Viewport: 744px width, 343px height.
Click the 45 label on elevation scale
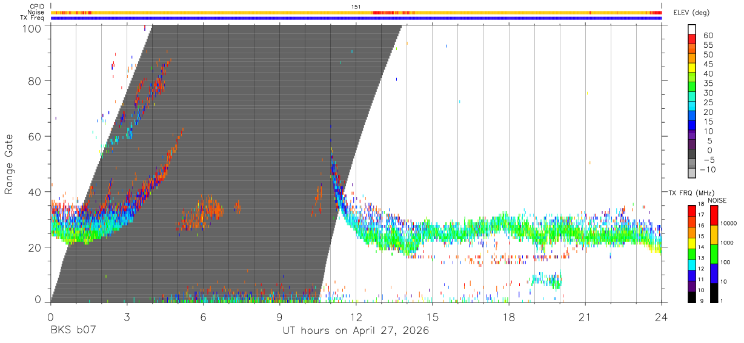[708, 64]
